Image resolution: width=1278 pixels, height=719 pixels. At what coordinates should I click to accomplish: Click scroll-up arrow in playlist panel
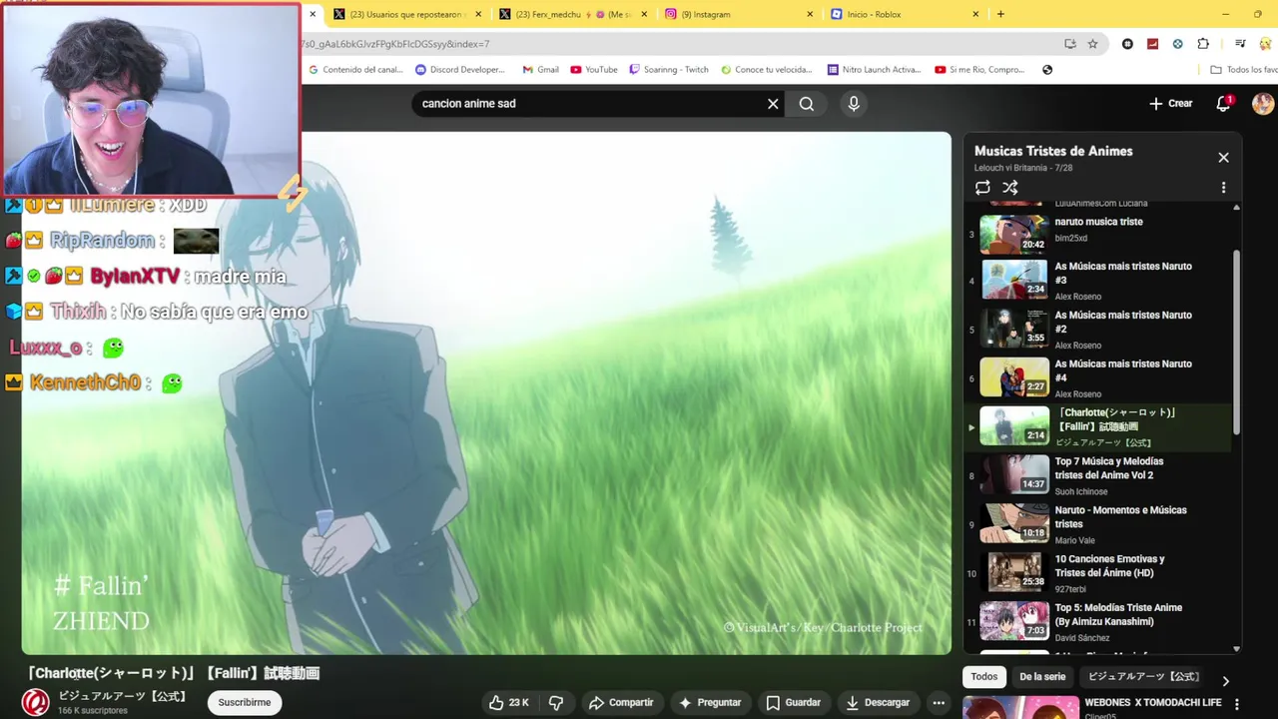1237,208
